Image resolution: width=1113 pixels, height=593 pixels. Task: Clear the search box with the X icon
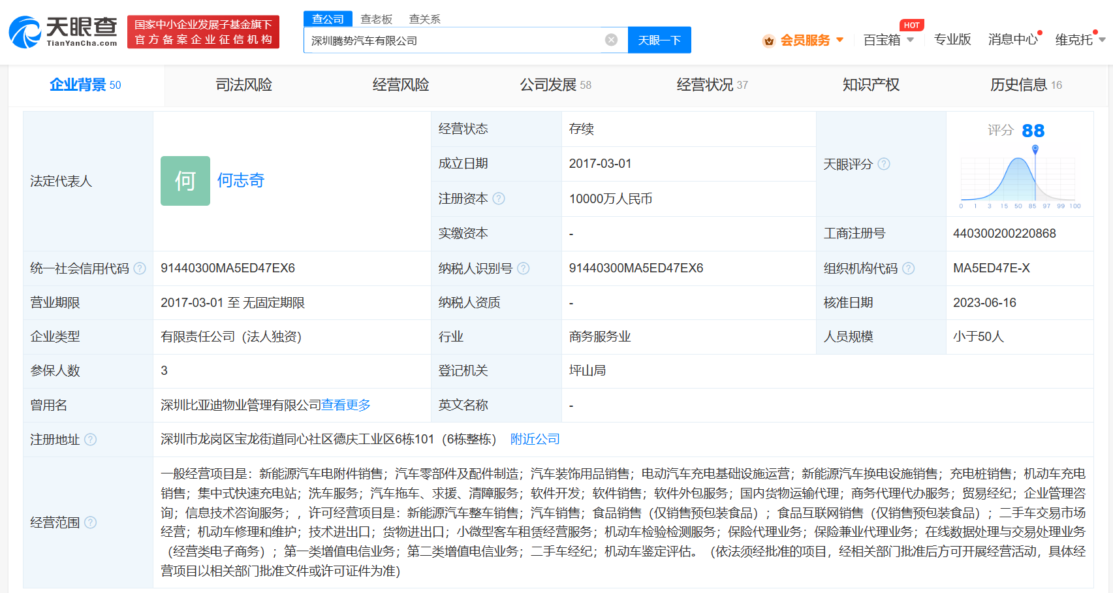click(611, 40)
